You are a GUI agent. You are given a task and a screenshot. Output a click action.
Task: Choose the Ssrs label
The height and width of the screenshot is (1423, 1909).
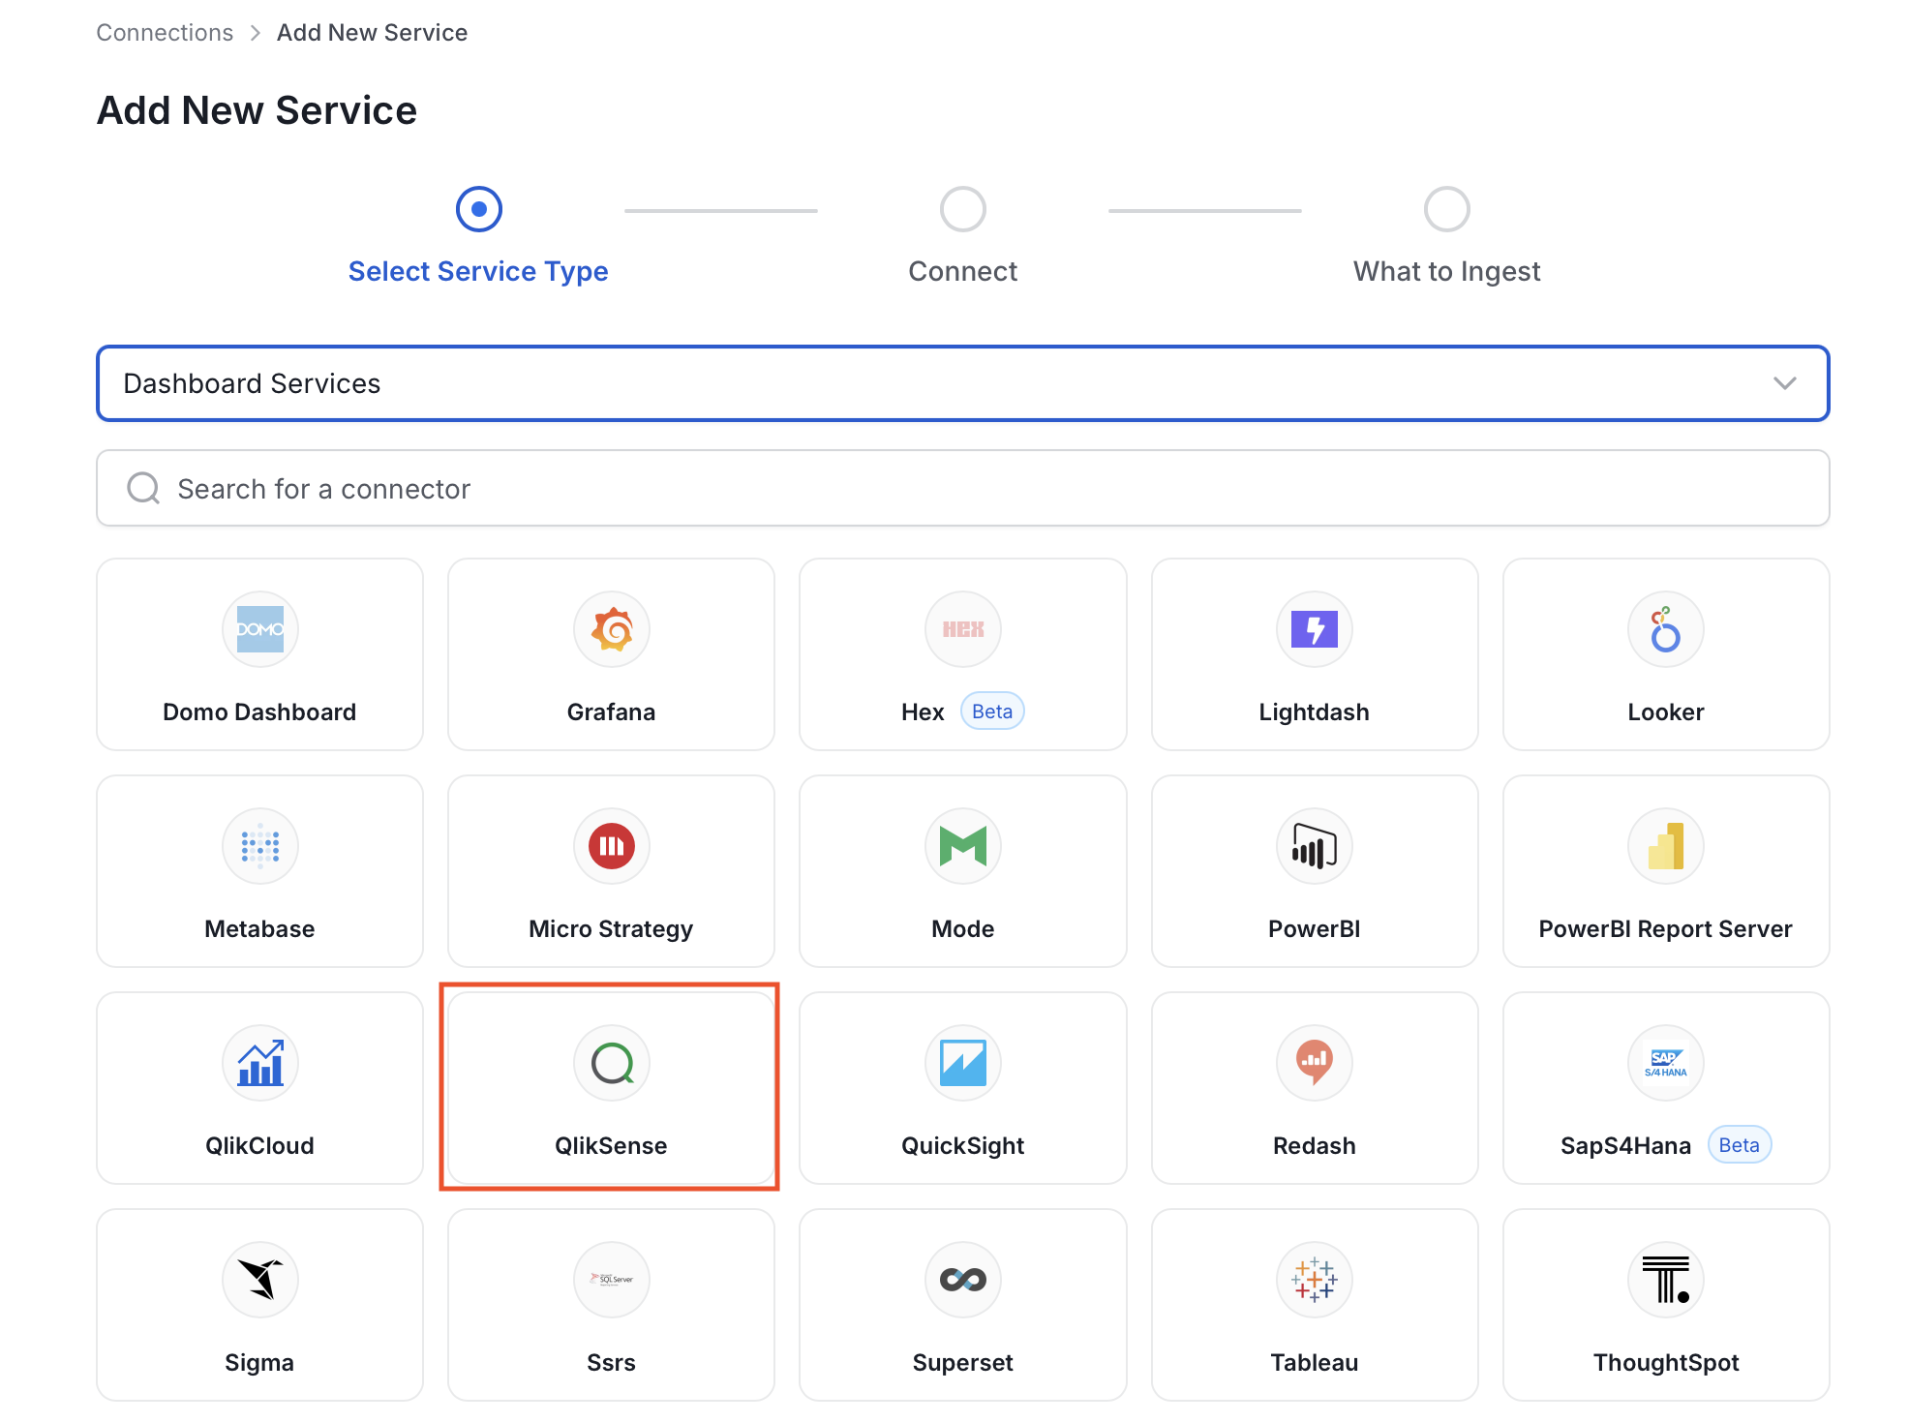tap(612, 1362)
